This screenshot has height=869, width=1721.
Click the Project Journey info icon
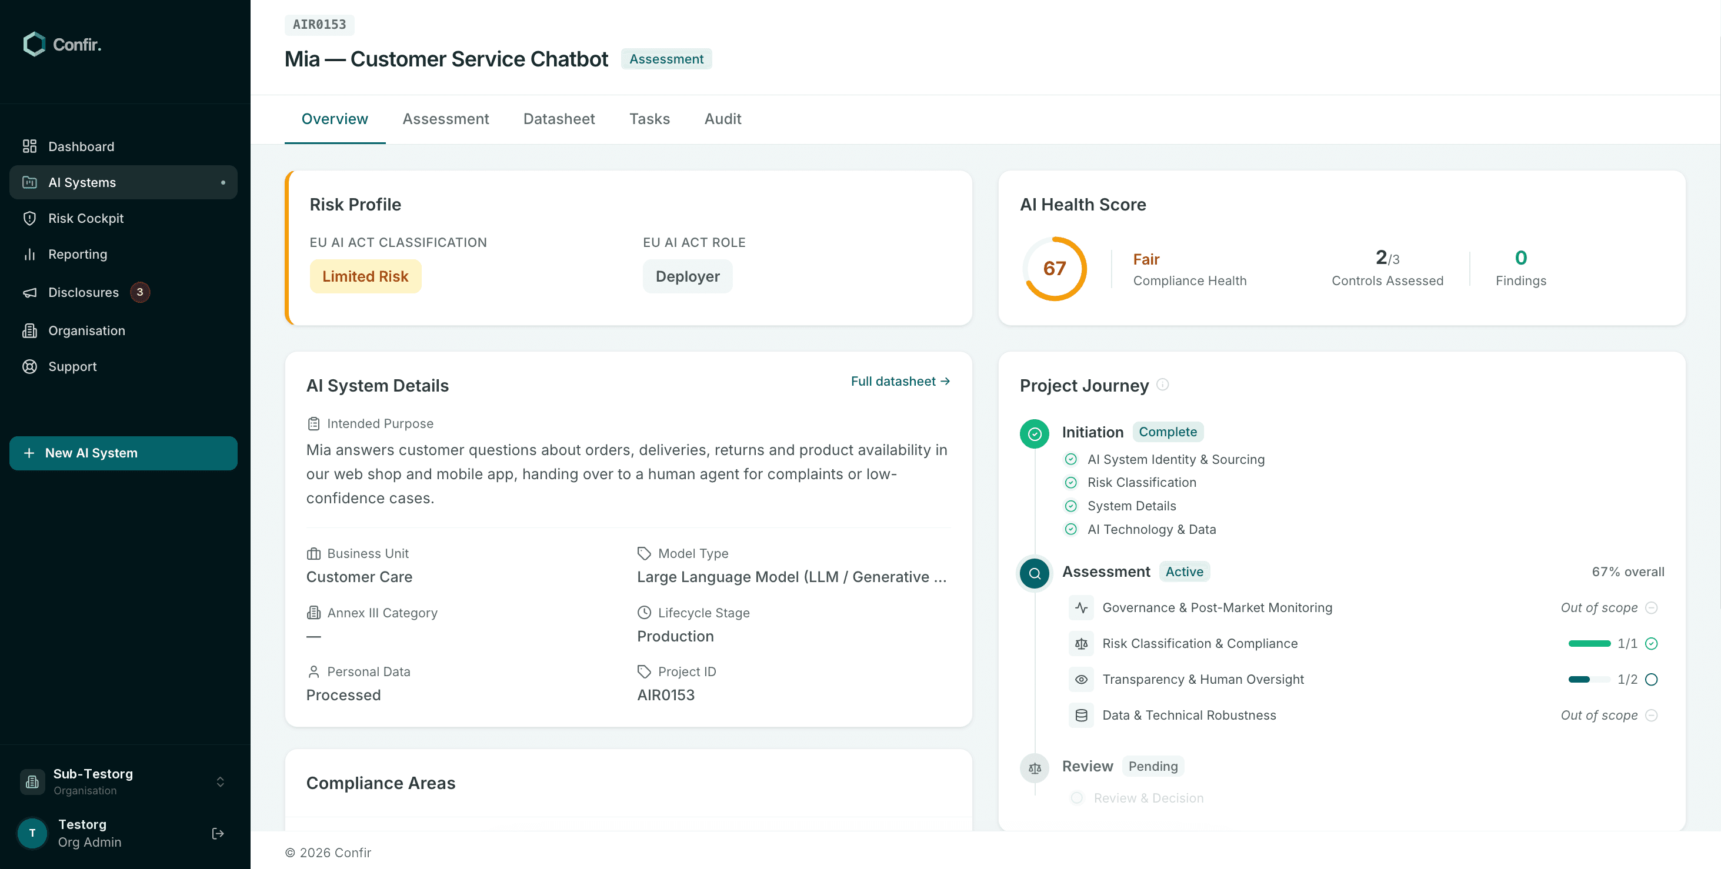click(x=1162, y=384)
